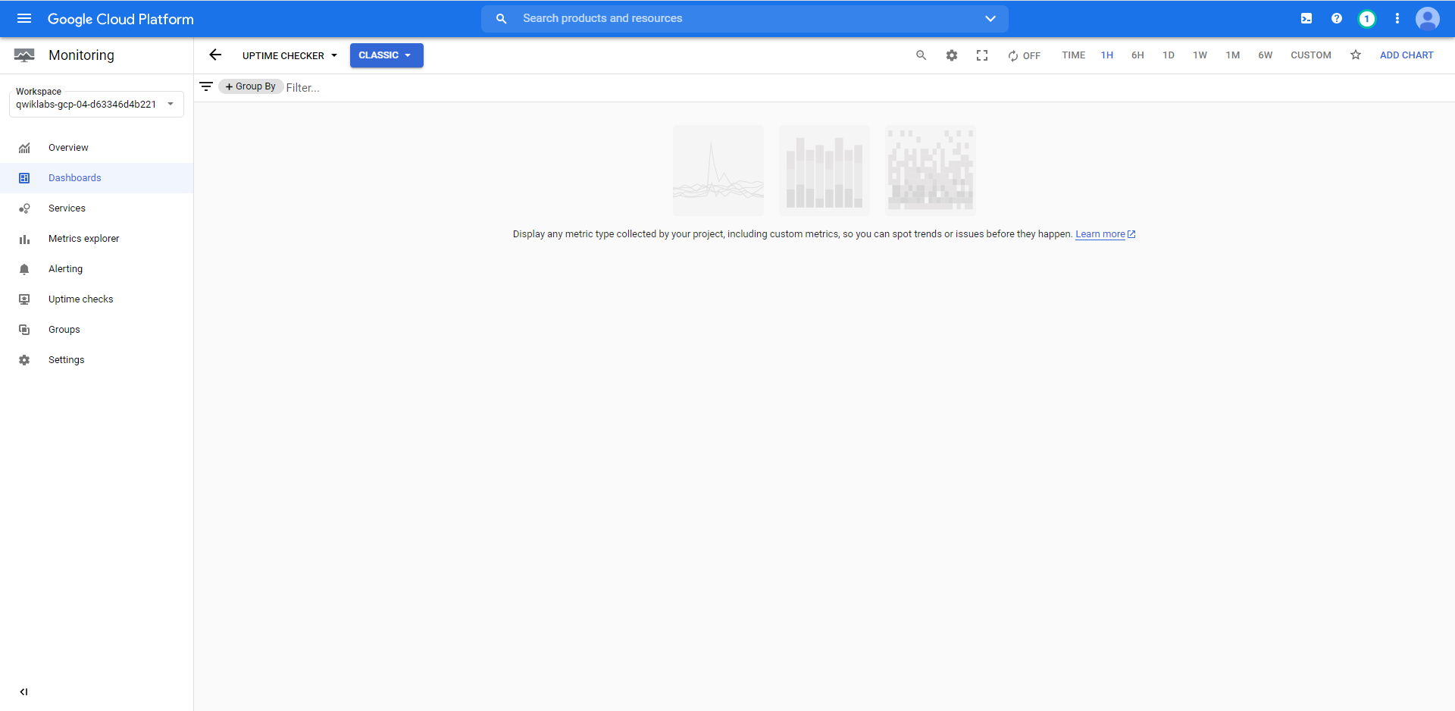Viewport: 1455px width, 711px height.
Task: Select the 6H time range
Action: [x=1137, y=55]
